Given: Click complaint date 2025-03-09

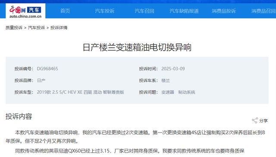Looking at the screenshot, I should pyautogui.click(x=173, y=69).
